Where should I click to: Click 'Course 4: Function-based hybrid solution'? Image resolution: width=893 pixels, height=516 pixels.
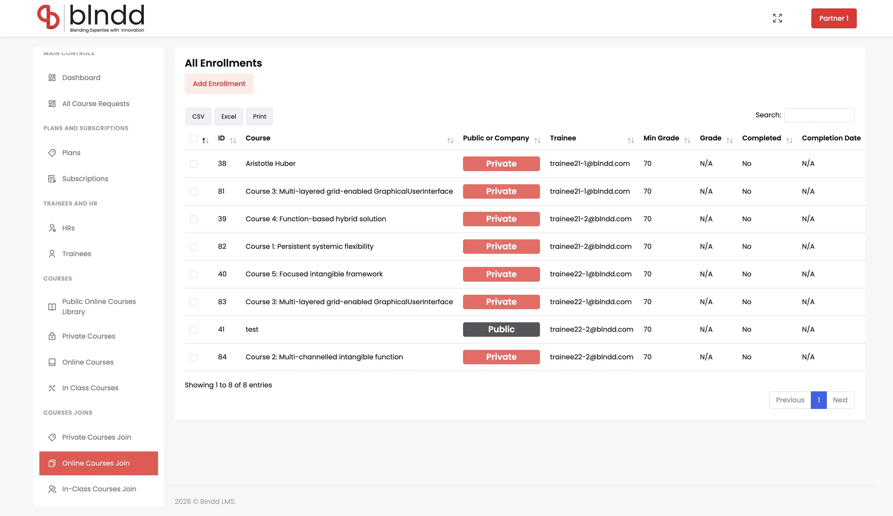tap(316, 219)
